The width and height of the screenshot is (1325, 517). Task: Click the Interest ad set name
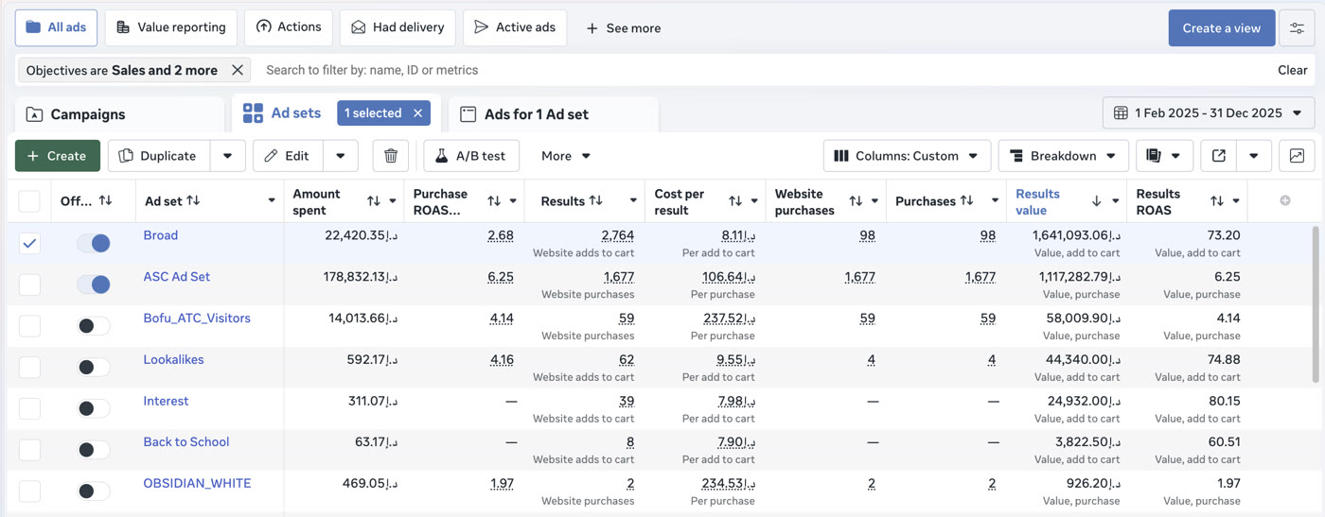click(166, 401)
